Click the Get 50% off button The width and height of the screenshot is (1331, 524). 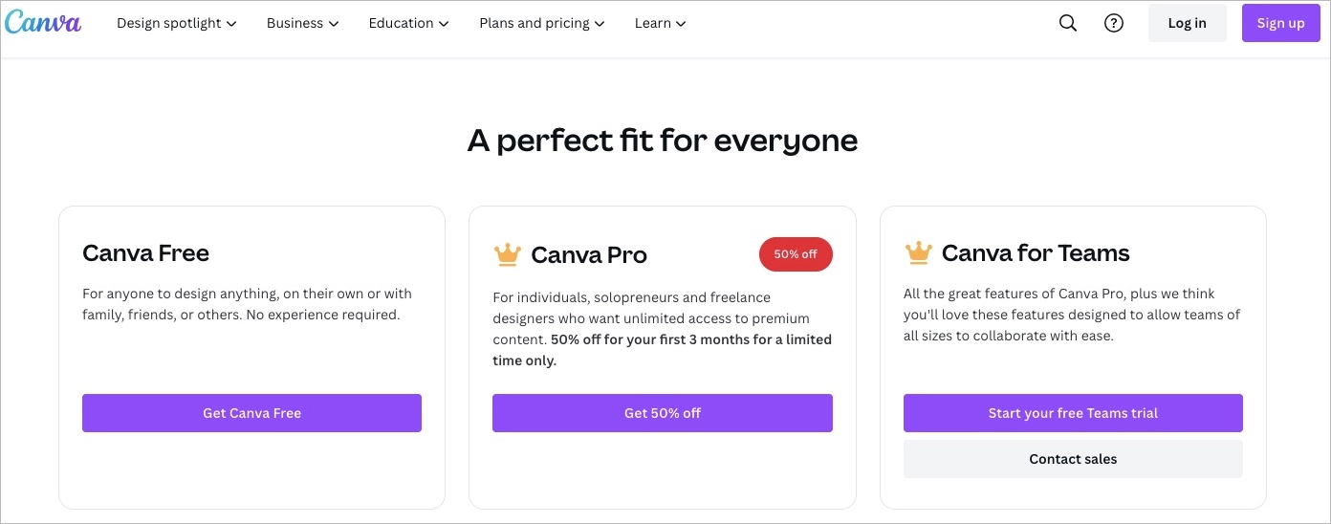662,413
